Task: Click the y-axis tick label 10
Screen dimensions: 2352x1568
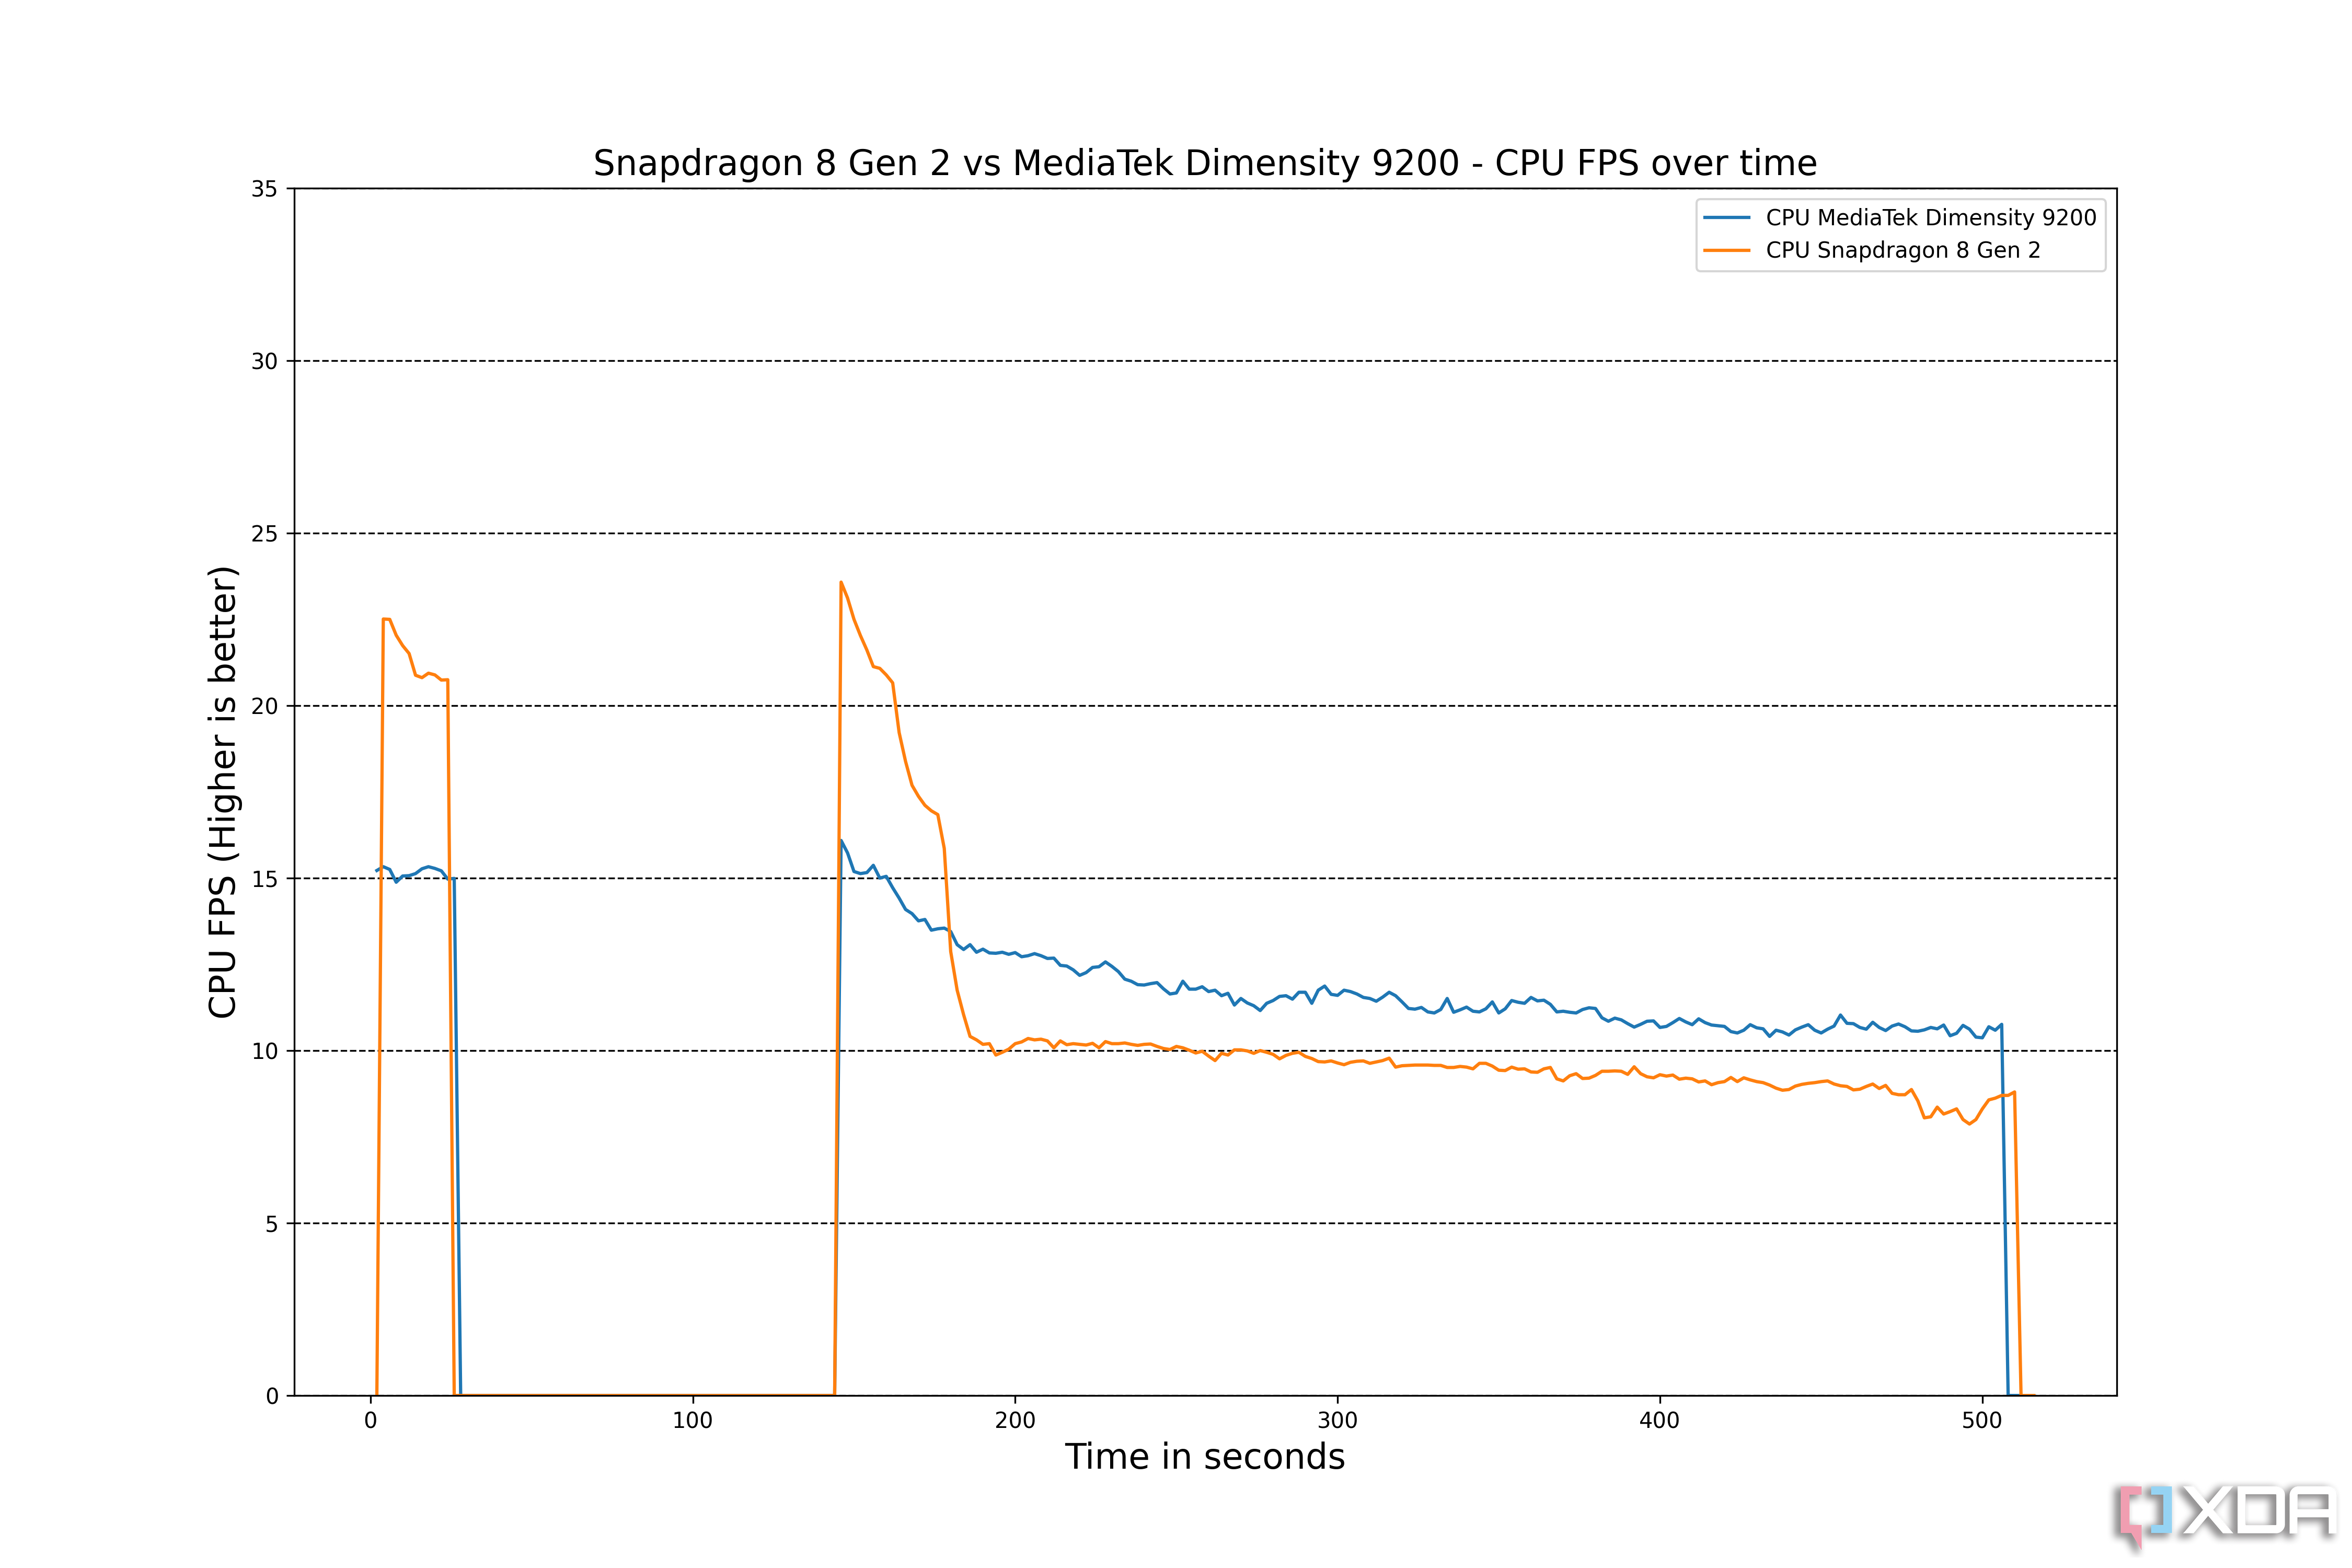Action: (264, 1052)
